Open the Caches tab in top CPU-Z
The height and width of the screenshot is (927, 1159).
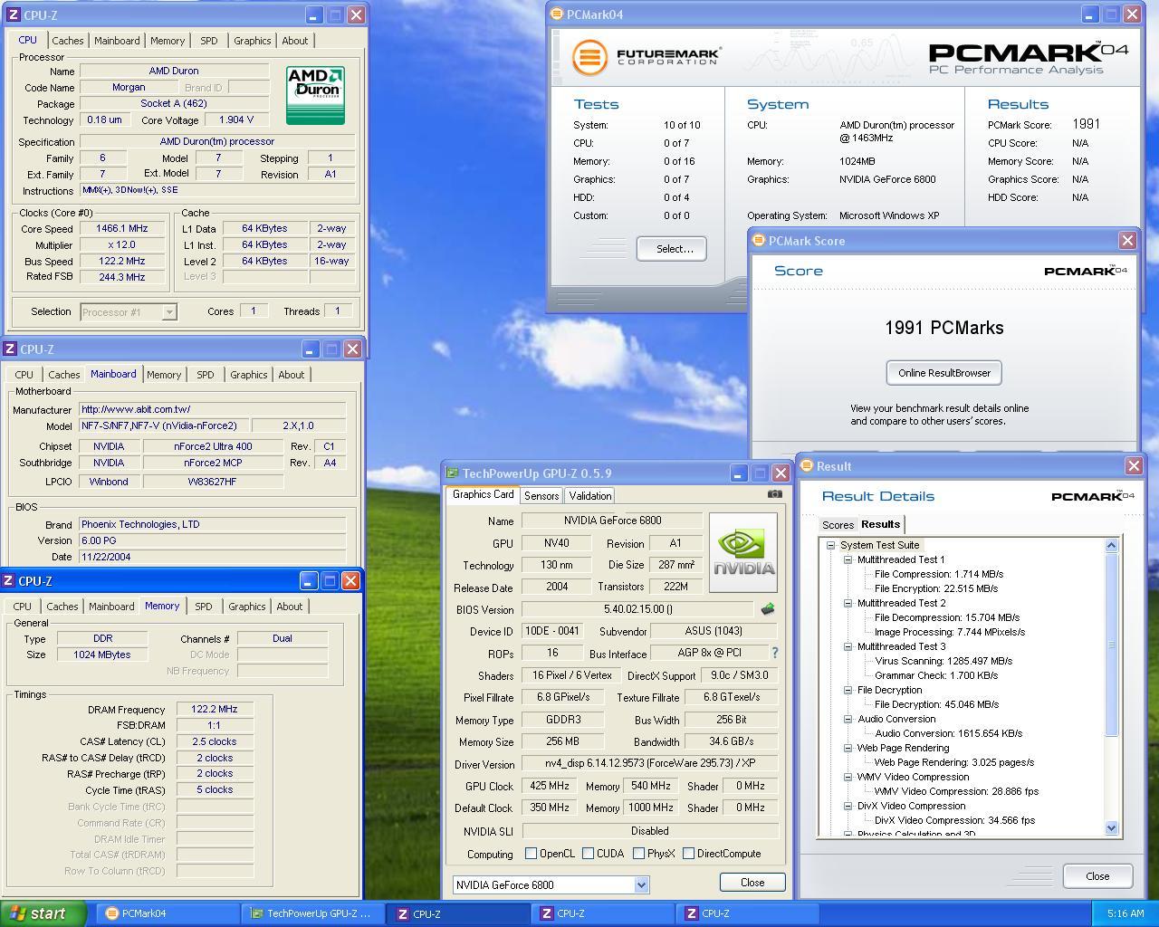coord(67,41)
